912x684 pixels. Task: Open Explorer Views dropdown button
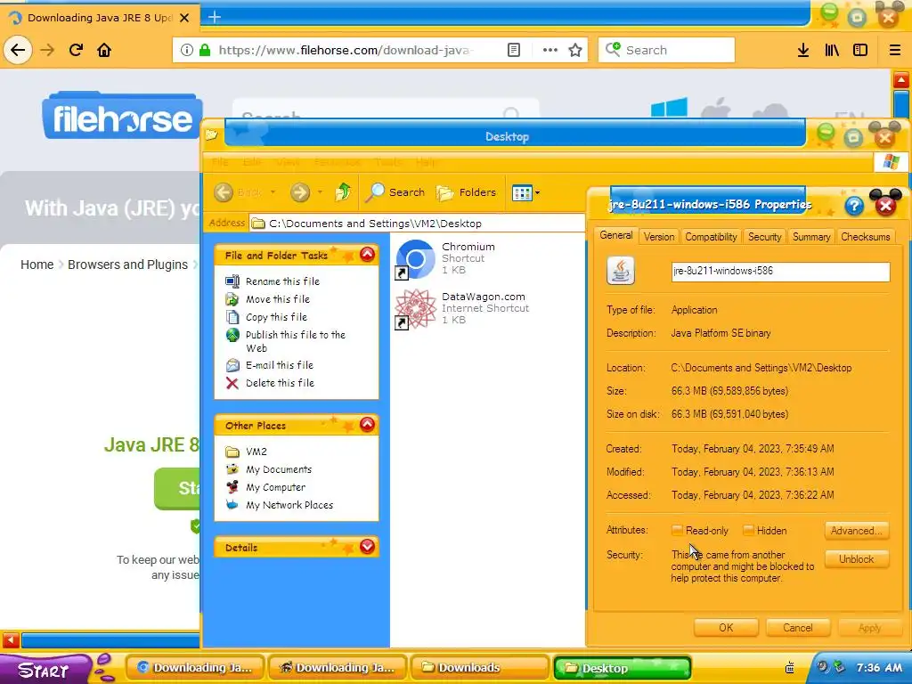coord(525,192)
